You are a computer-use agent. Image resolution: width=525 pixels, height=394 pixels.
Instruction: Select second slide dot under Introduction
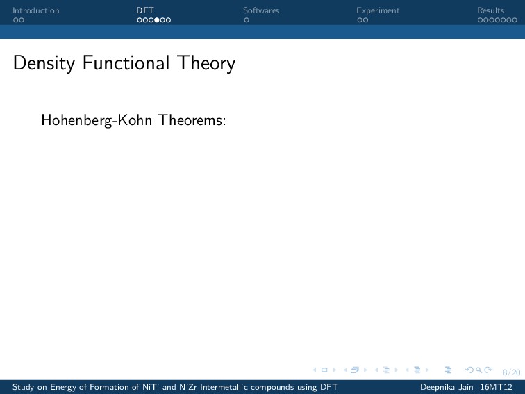(x=22, y=20)
